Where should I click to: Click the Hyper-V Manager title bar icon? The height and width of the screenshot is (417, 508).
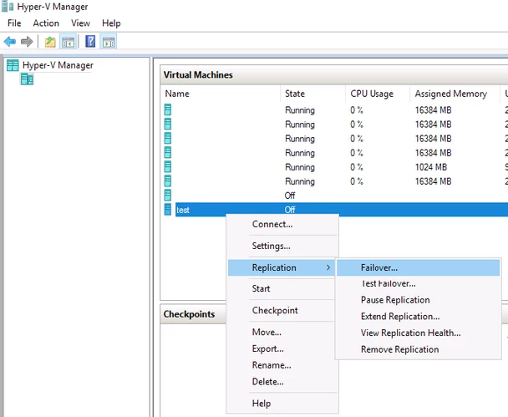coord(8,7)
